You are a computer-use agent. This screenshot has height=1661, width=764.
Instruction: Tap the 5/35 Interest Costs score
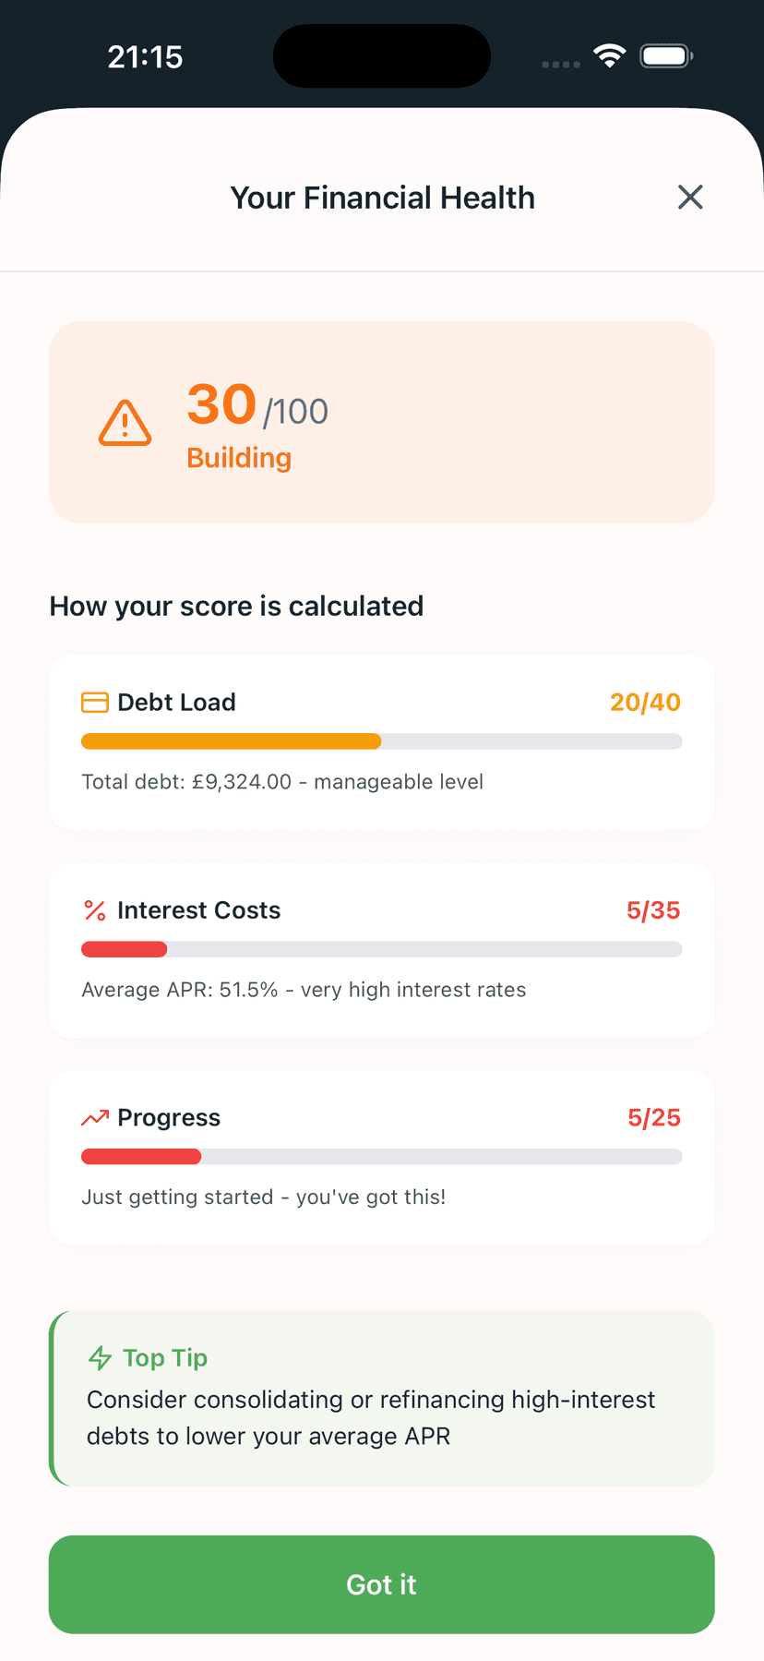coord(654,910)
